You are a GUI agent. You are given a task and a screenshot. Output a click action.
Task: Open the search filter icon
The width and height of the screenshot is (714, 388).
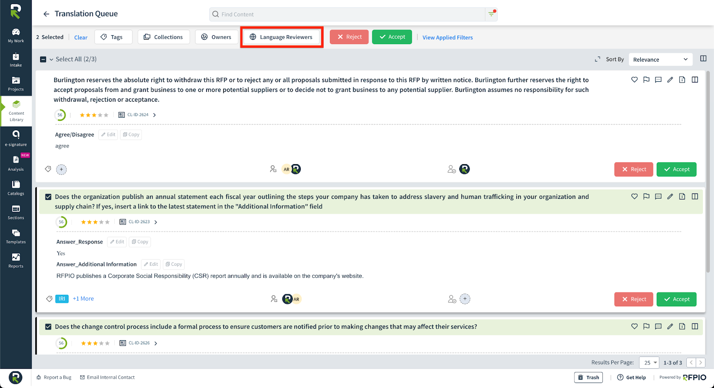(491, 14)
